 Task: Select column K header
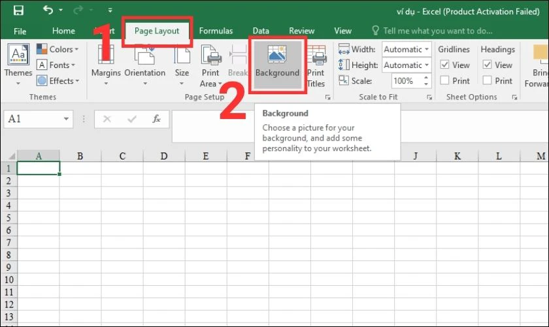click(457, 156)
